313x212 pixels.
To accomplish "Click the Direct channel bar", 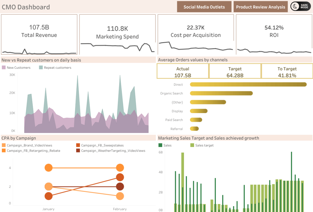I will click(x=248, y=84).
